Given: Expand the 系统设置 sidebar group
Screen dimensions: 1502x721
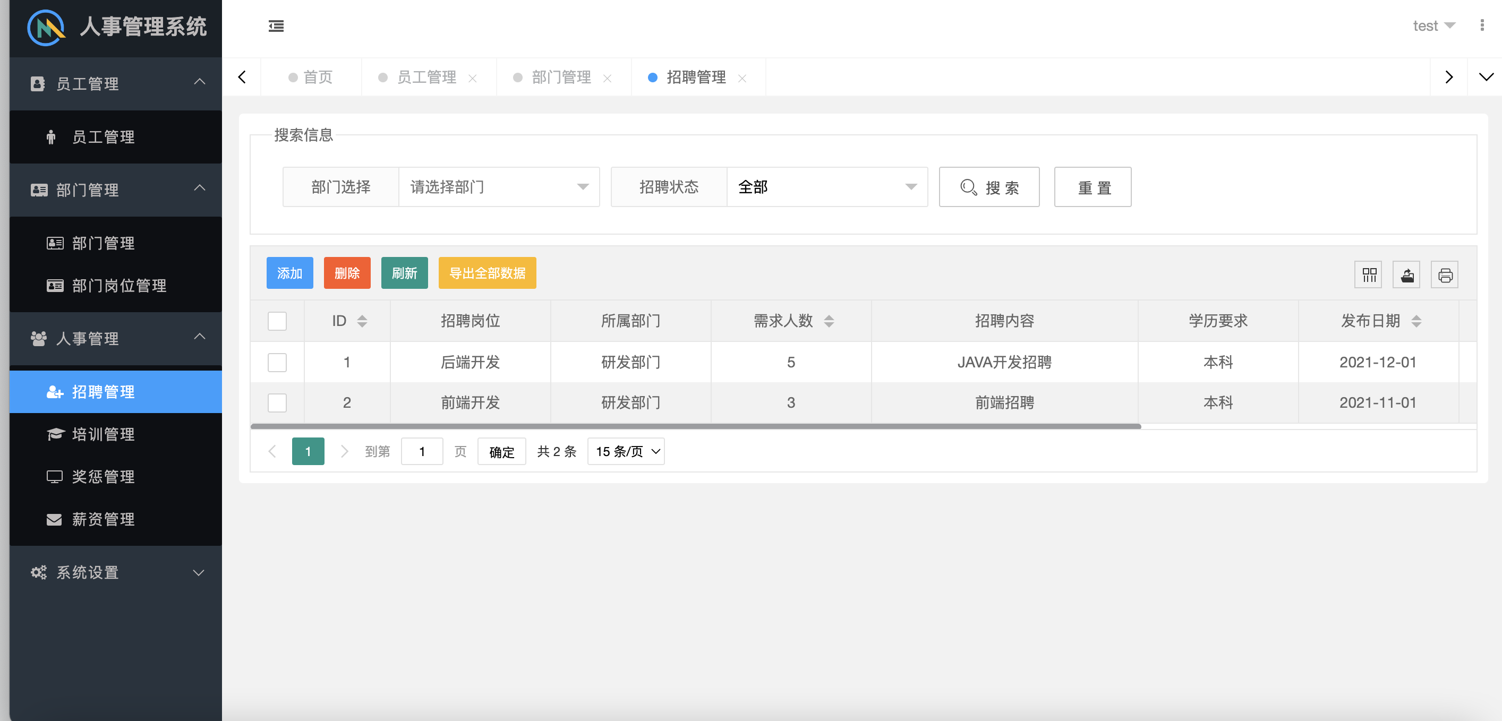Looking at the screenshot, I should 115,572.
